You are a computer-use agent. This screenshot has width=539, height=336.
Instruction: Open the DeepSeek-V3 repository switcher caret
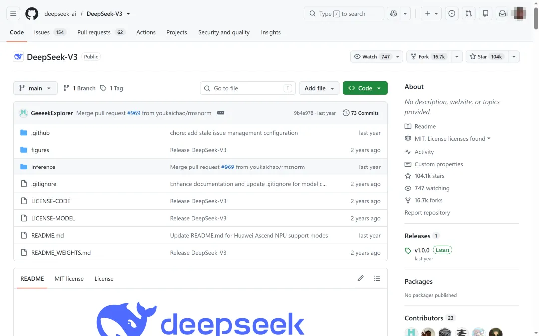(128, 14)
